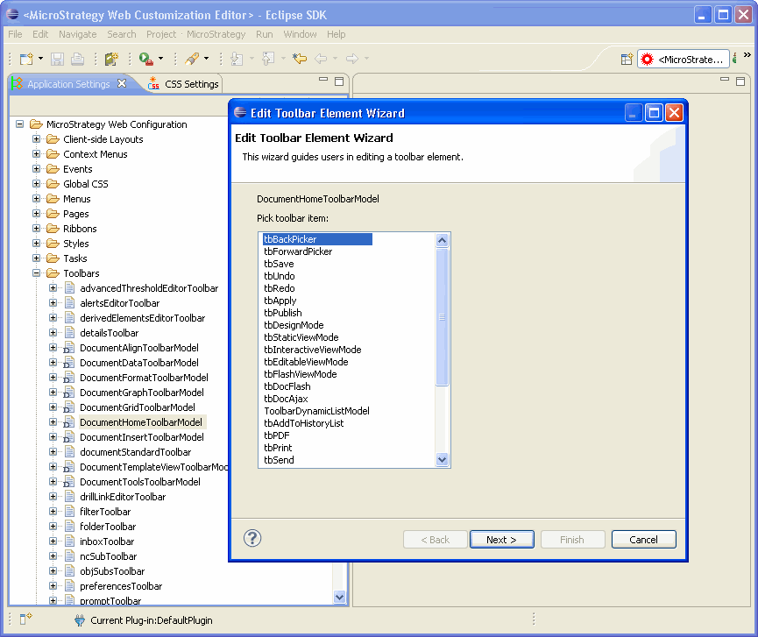Screen dimensions: 758x637
Task: Choose tbPDF in the toolbar item list
Action: pyautogui.click(x=277, y=435)
